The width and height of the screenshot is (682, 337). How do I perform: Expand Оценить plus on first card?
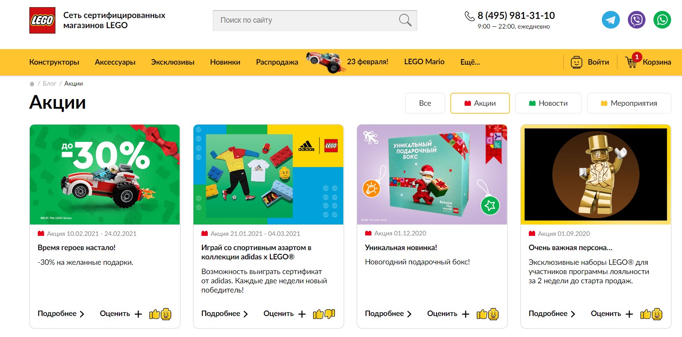[x=138, y=314]
